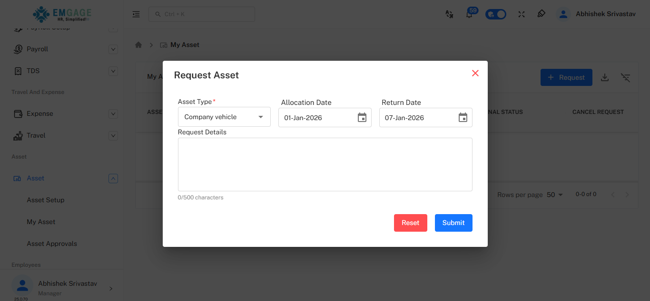Image resolution: width=650 pixels, height=301 pixels.
Task: Submit the asset request form
Action: tap(453, 223)
